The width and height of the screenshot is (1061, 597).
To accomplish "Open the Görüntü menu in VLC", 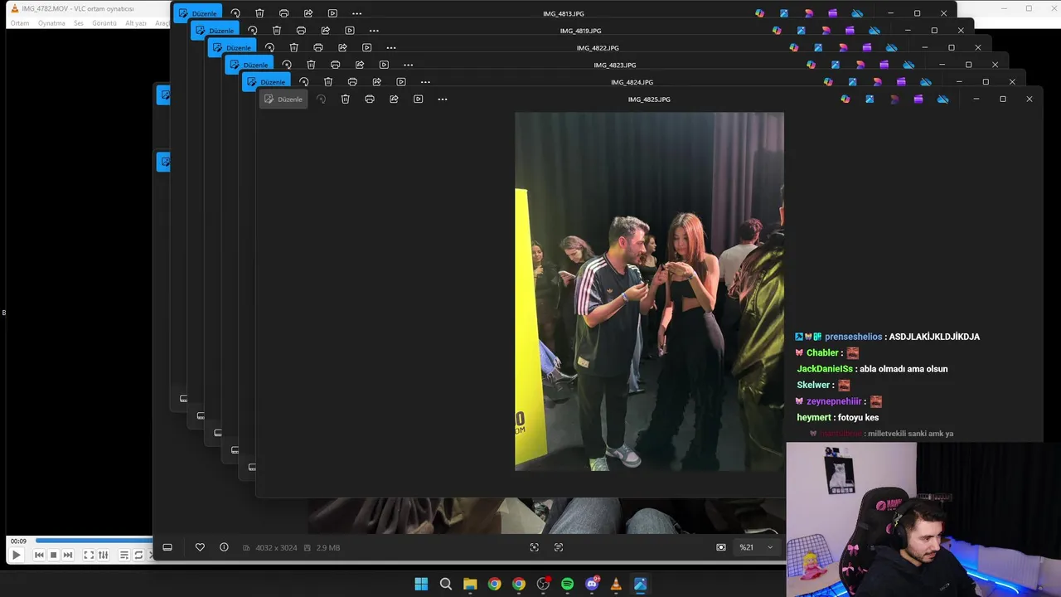I will coord(104,23).
